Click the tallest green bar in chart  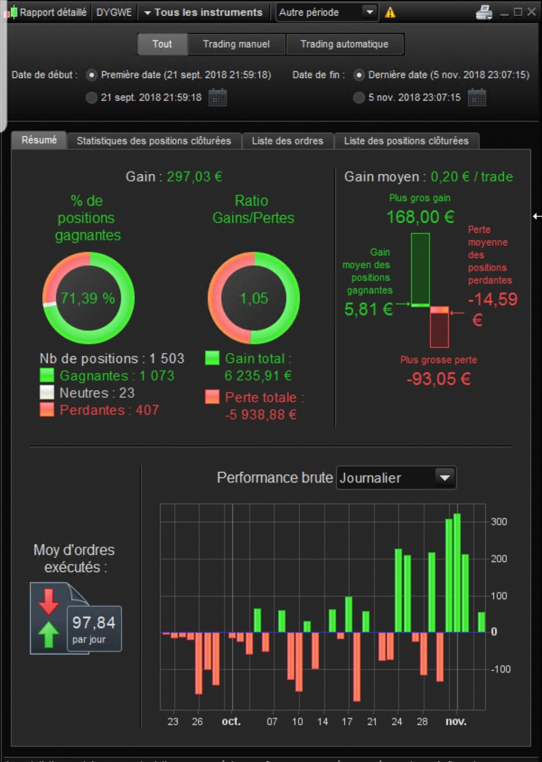coord(457,573)
